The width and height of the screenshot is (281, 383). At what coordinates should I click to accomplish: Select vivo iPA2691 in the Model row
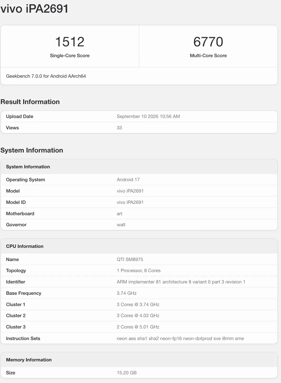(130, 191)
